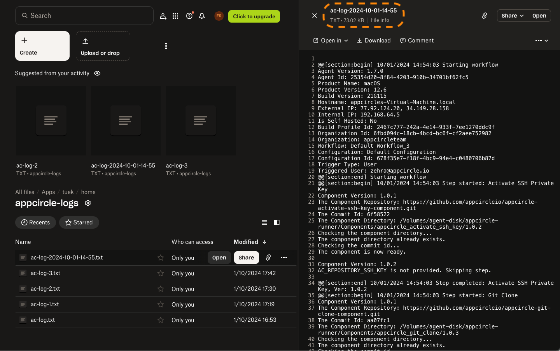560x351 pixels.
Task: Open File info in preview header
Action: 380,20
